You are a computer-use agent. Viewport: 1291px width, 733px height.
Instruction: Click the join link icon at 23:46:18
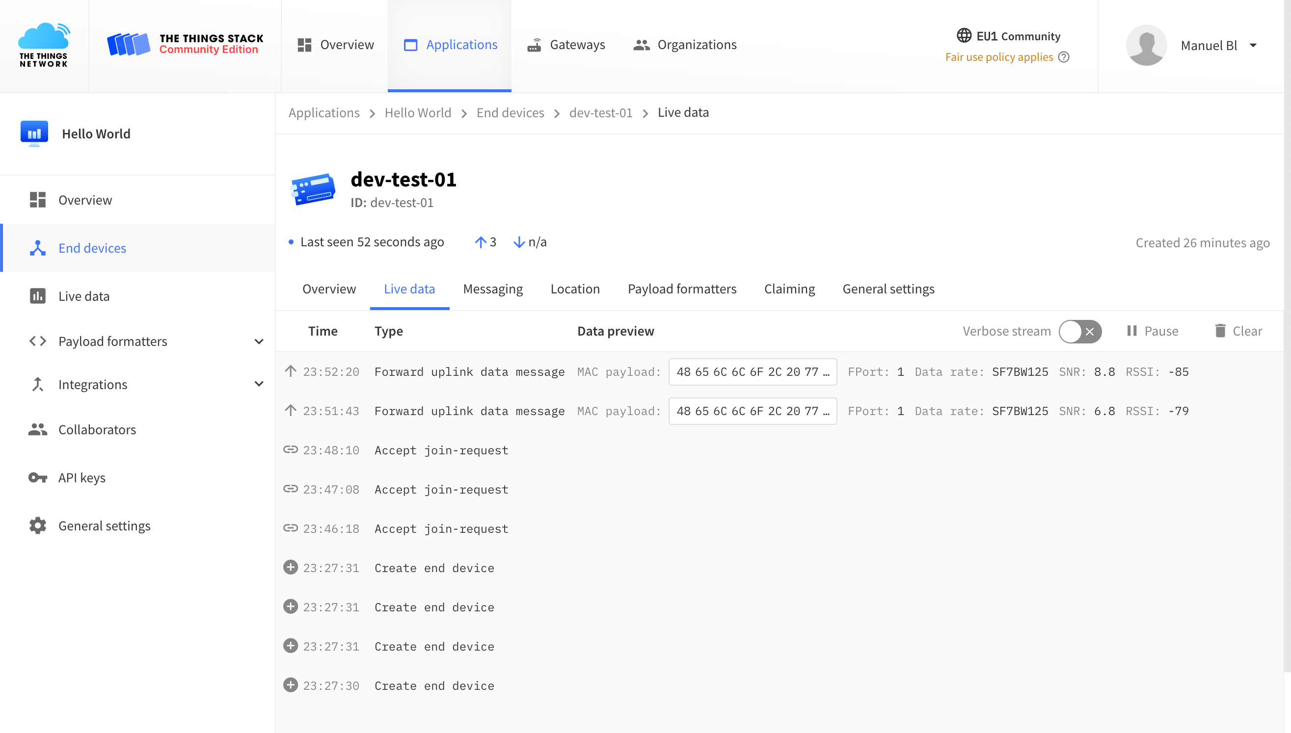tap(290, 528)
